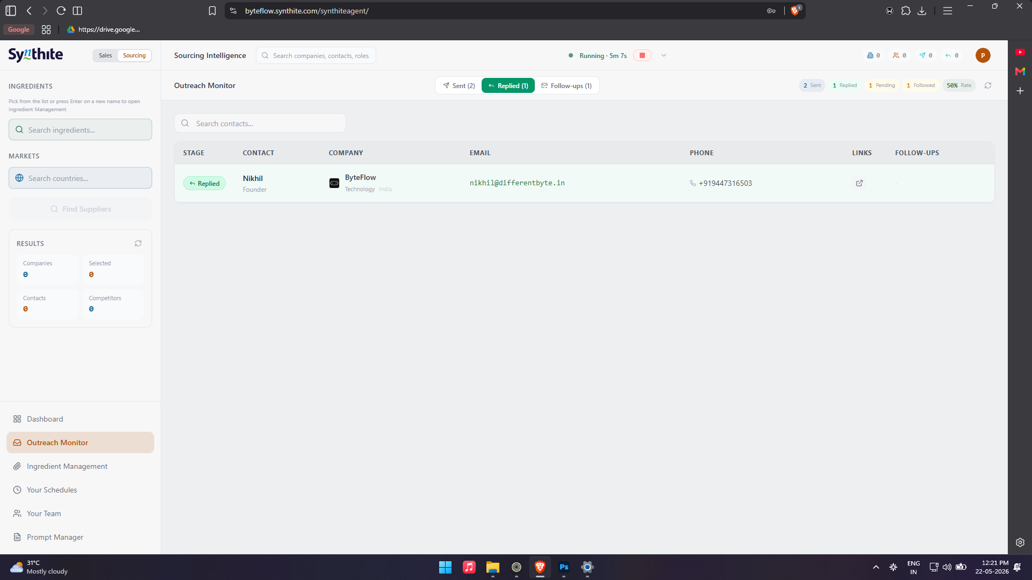Switch to Sourcing mode
The height and width of the screenshot is (580, 1032).
click(x=134, y=55)
